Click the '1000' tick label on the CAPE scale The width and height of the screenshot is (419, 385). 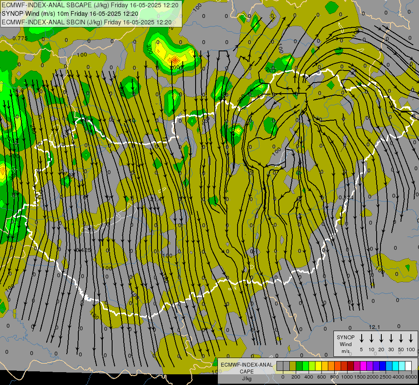pos(347,377)
